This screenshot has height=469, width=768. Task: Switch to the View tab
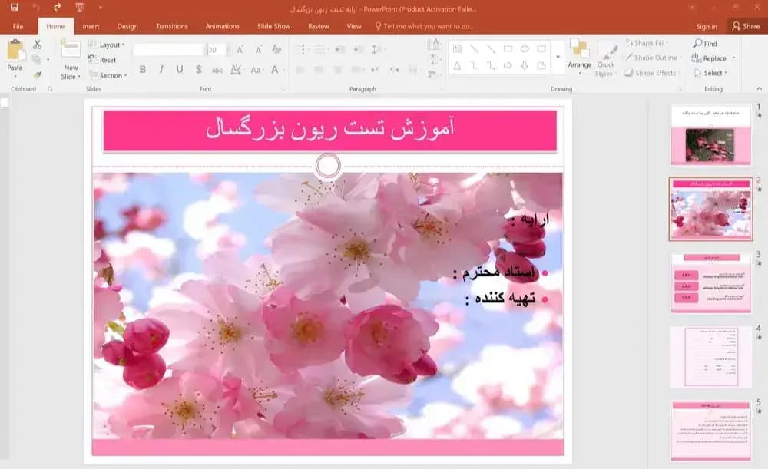pyautogui.click(x=353, y=26)
